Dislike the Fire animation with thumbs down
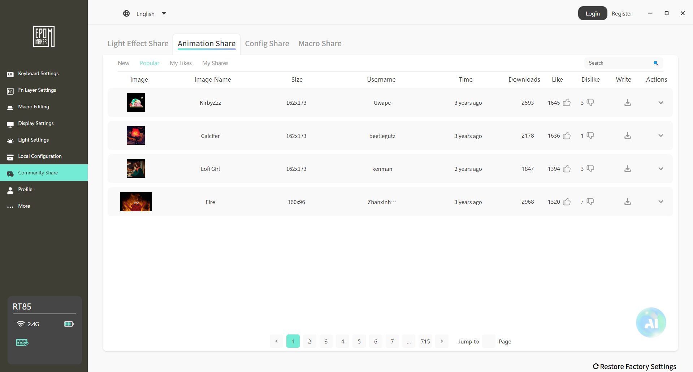The width and height of the screenshot is (693, 372). point(590,202)
